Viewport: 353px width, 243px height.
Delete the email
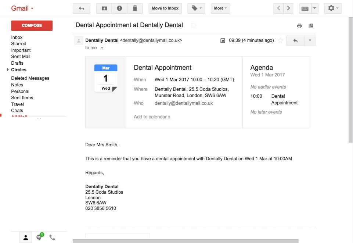click(135, 8)
